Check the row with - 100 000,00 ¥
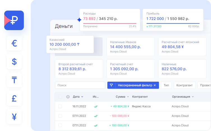The image size is (211, 131). [60, 116]
